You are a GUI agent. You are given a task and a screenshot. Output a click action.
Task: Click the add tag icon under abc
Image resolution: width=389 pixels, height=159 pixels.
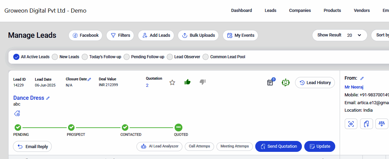click(17, 113)
